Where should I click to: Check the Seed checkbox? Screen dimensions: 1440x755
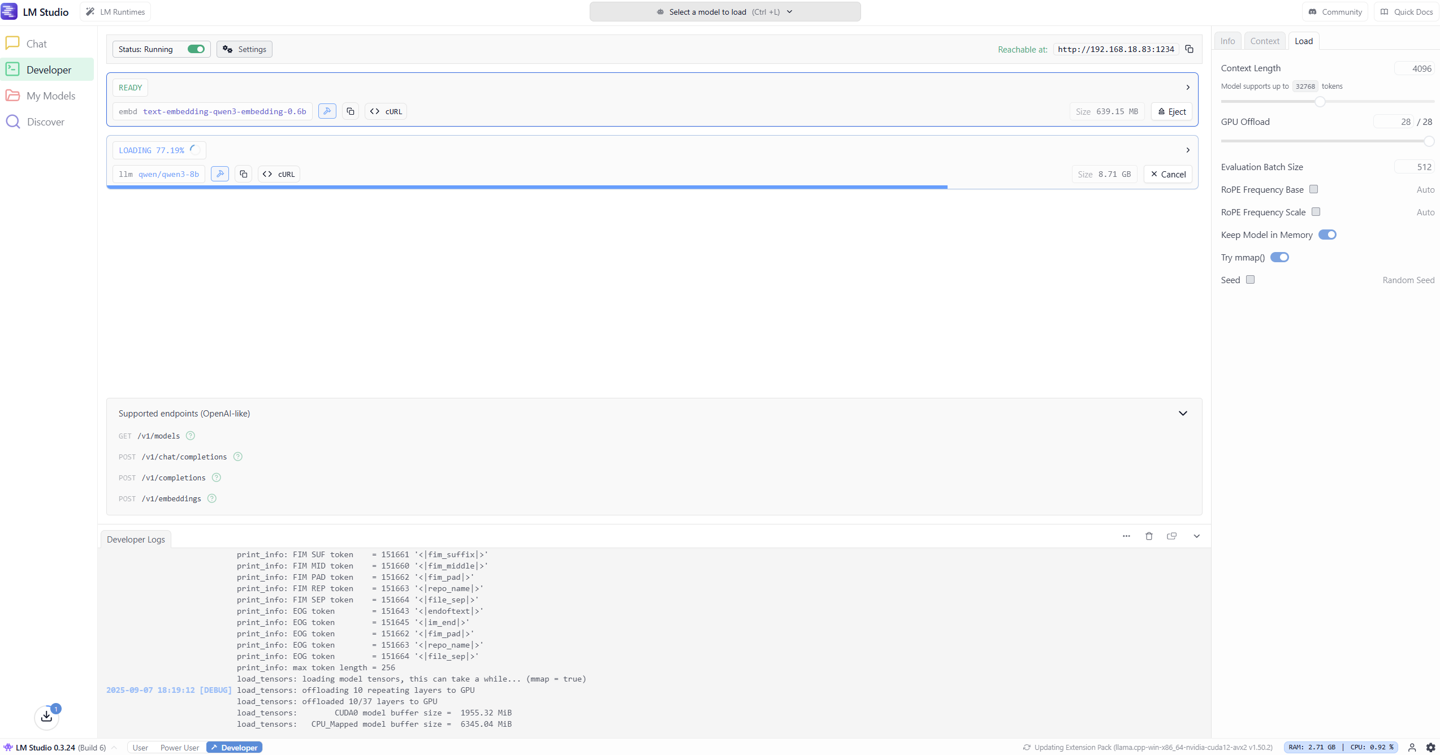(1250, 280)
